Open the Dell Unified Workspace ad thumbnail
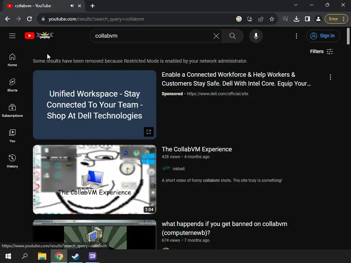351x263 pixels. pos(95,105)
